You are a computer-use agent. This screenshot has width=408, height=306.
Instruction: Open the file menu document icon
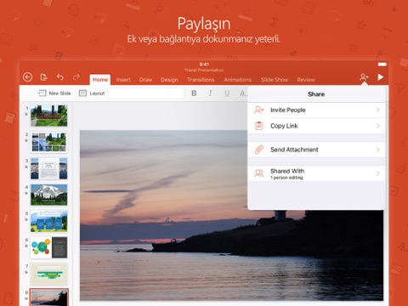[x=43, y=77]
